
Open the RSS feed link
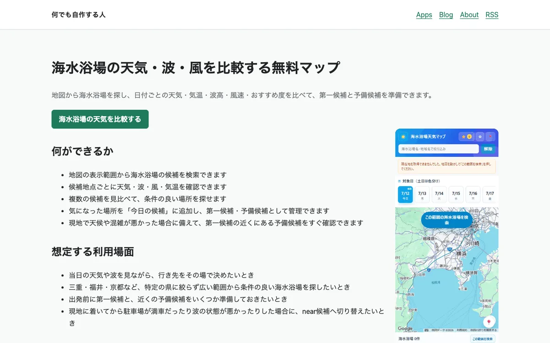(x=492, y=15)
